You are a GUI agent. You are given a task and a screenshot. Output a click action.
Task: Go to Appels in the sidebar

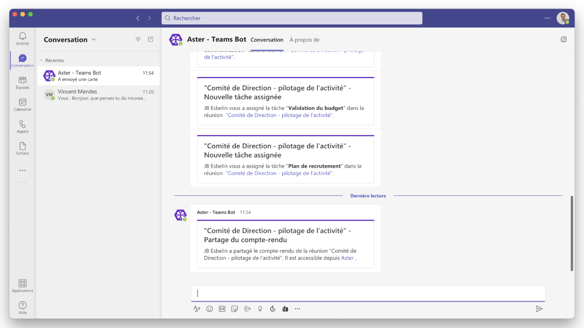coord(23,126)
